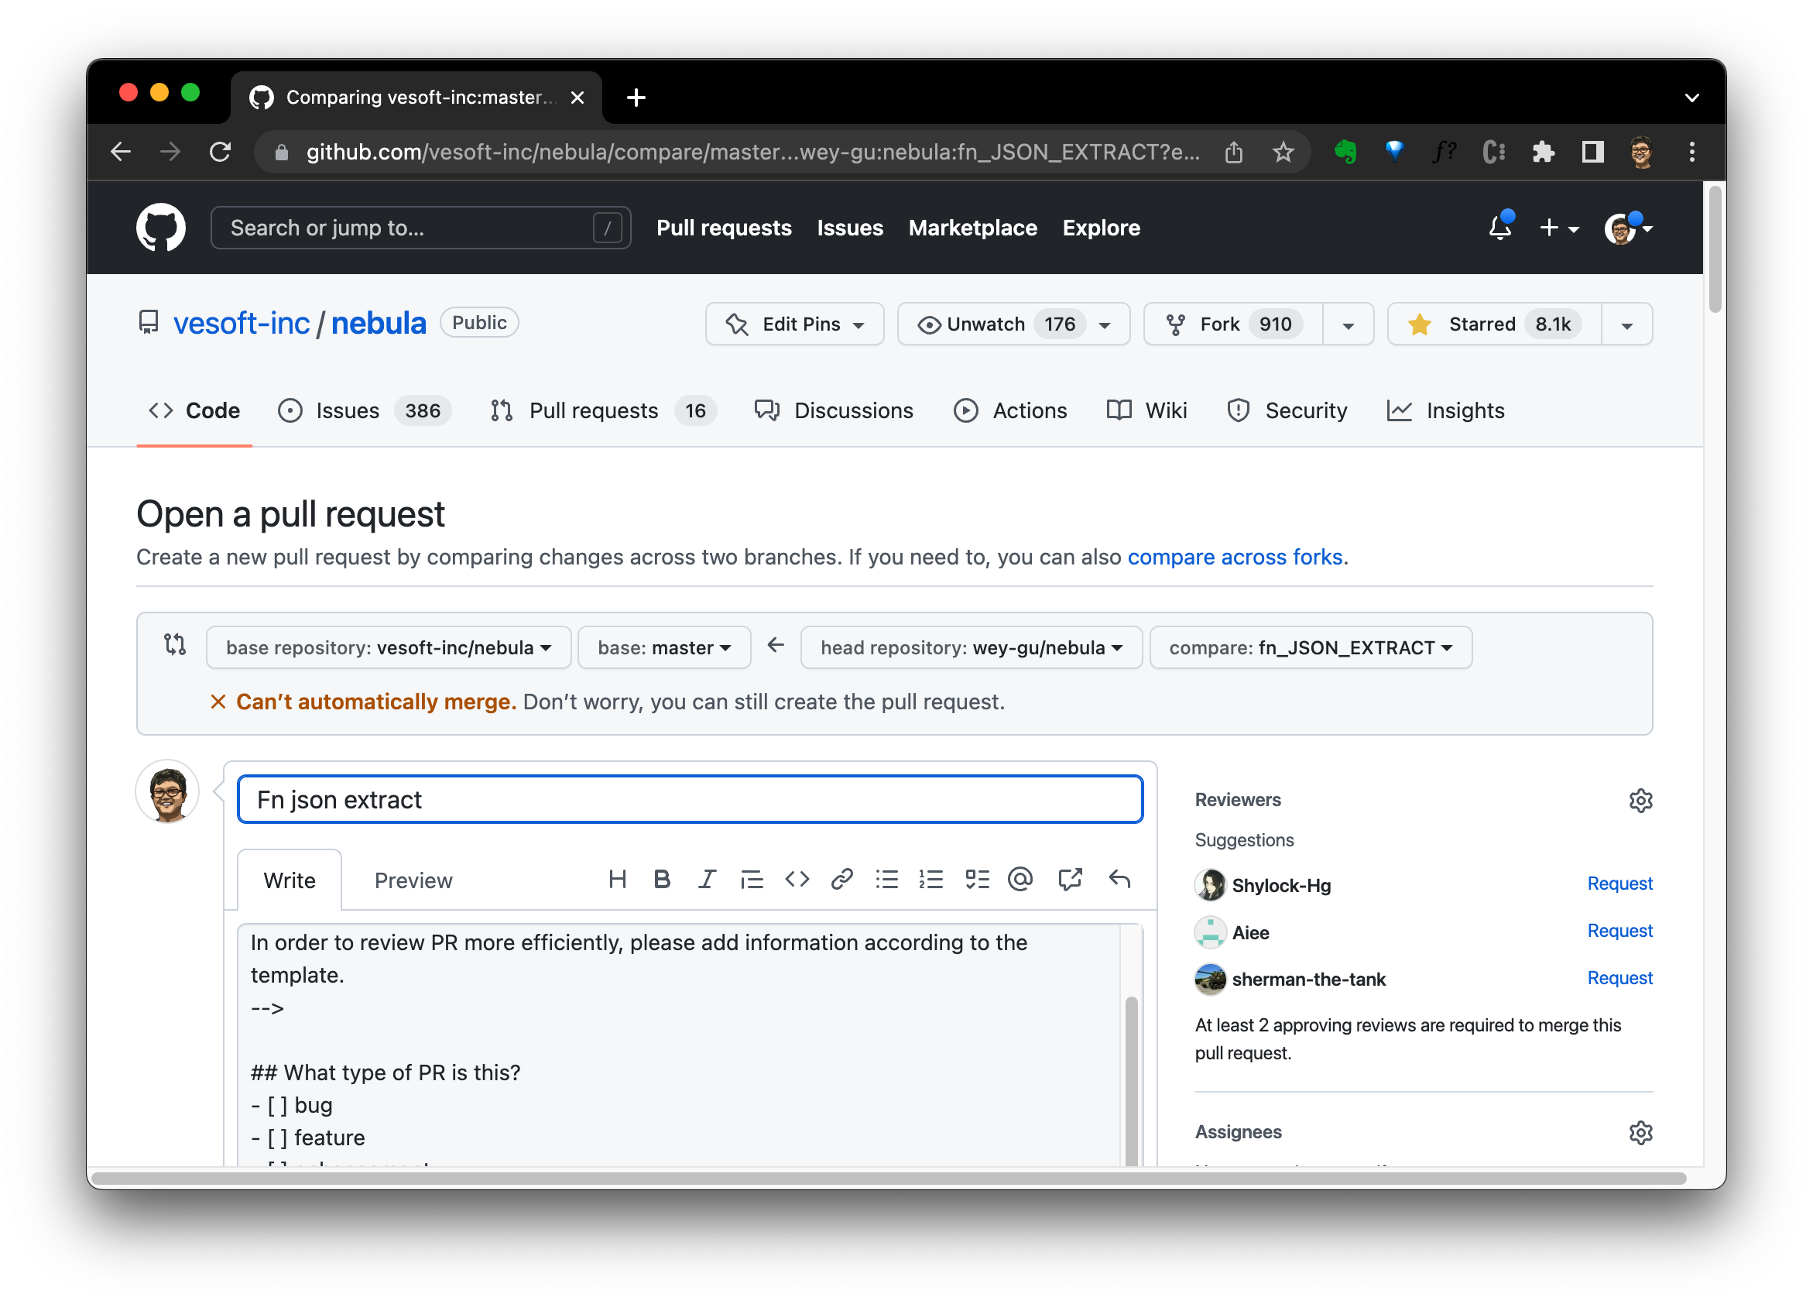
Task: Open the Insights tab
Action: click(1445, 410)
